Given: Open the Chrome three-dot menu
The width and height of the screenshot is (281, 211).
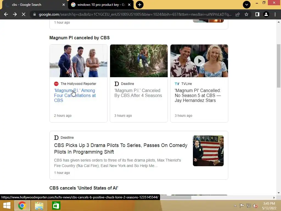Looking at the screenshot, I should [275, 14].
